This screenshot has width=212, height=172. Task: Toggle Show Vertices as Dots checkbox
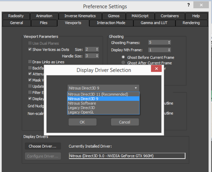pyautogui.click(x=30, y=49)
